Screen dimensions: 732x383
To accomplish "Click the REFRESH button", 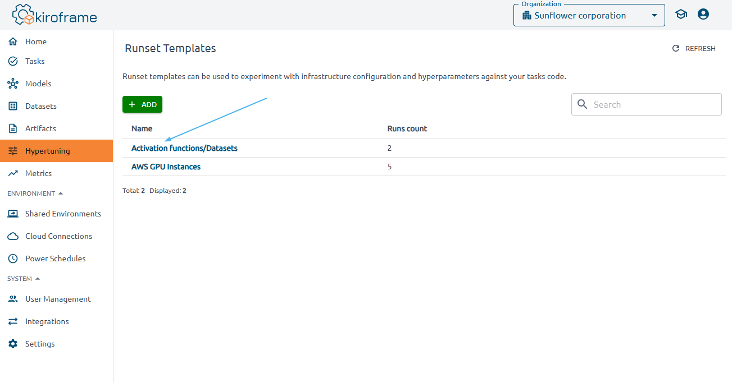I will [x=694, y=49].
